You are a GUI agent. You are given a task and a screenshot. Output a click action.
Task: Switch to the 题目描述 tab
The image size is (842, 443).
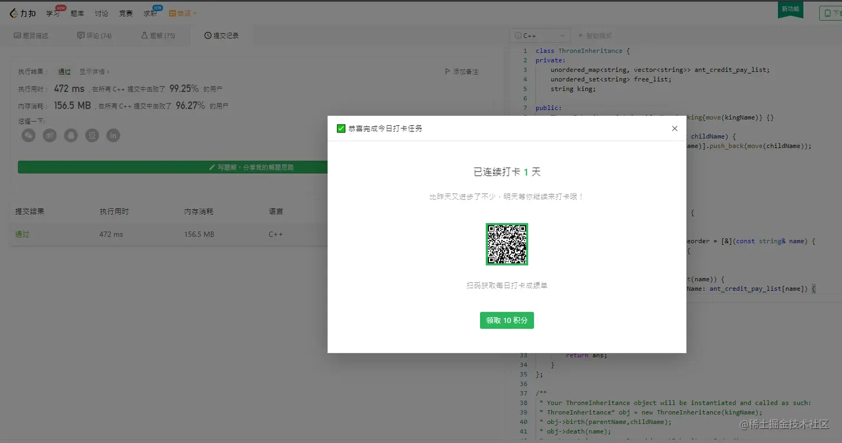tap(31, 36)
